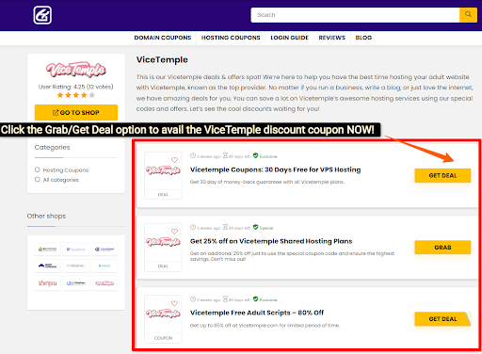482x354 pixels.
Task: Click the hourglass icon on the Adult Scripts coupon
Action: [225, 299]
